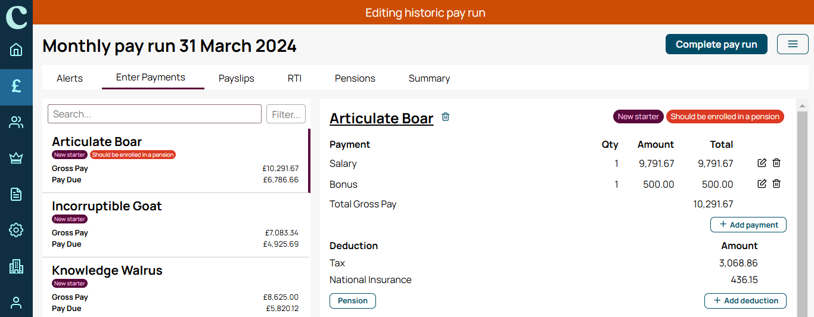Select the pound sign payroll icon
This screenshot has width=814, height=317.
(x=16, y=86)
